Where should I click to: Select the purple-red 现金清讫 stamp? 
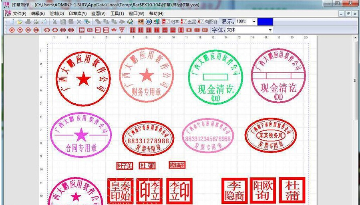[278, 76]
